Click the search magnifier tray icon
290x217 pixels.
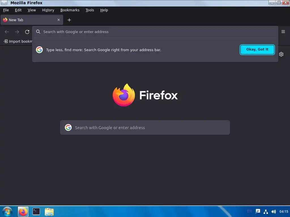(258, 211)
